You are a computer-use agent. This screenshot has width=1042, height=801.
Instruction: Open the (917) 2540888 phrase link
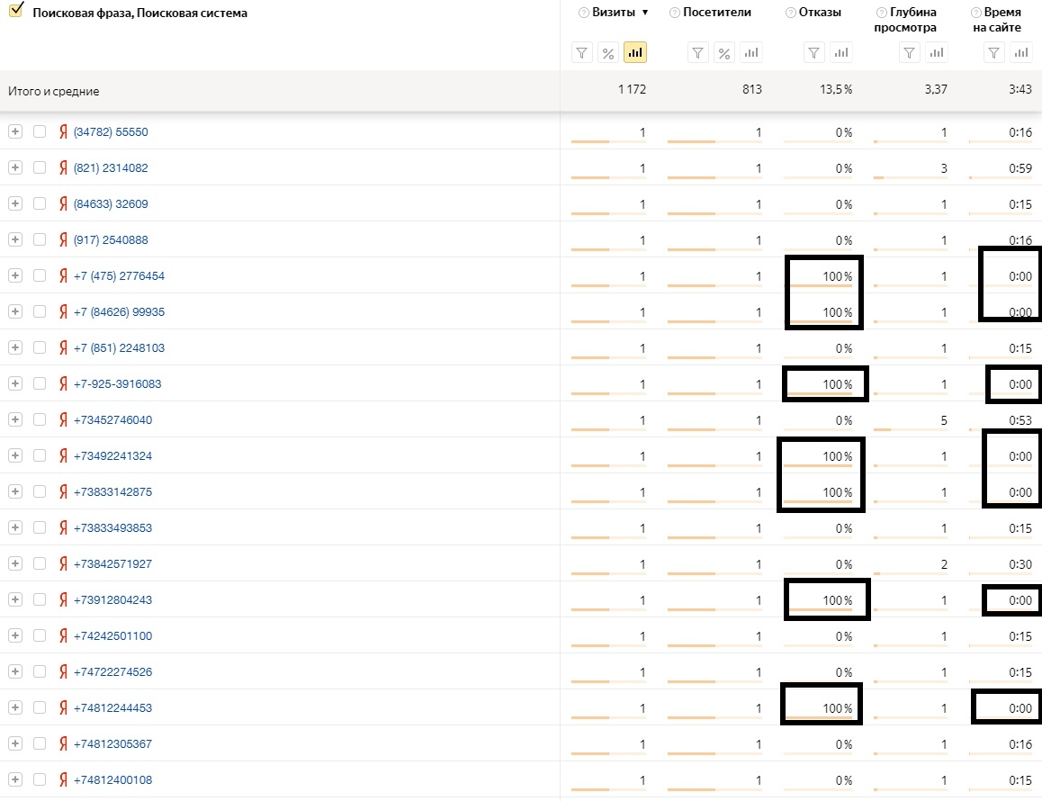click(x=111, y=239)
